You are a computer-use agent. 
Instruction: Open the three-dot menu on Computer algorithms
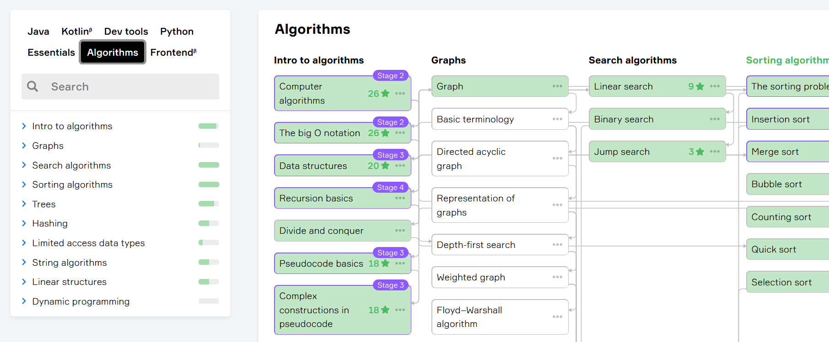pyautogui.click(x=400, y=94)
